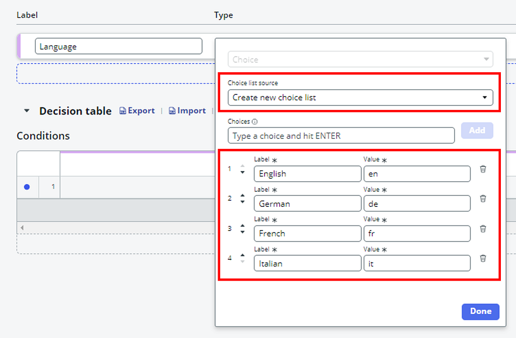
Task: Edit the Italian label field
Action: [307, 263]
